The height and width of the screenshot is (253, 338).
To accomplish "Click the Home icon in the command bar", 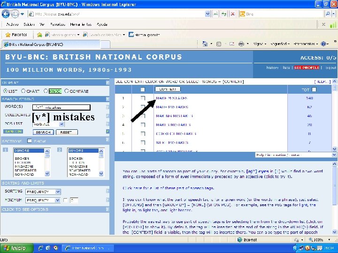I will 205,44.
